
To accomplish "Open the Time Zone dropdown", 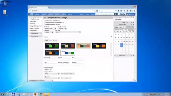I will pos(68,32).
